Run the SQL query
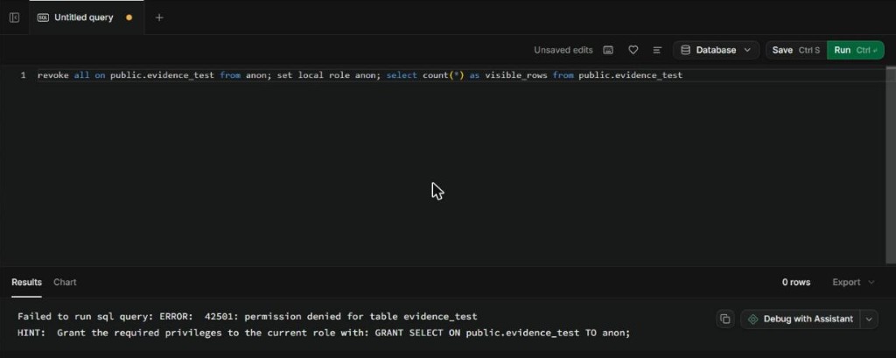 click(856, 50)
